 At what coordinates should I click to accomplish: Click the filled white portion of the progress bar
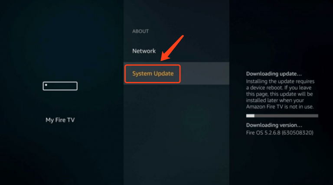tap(250, 116)
